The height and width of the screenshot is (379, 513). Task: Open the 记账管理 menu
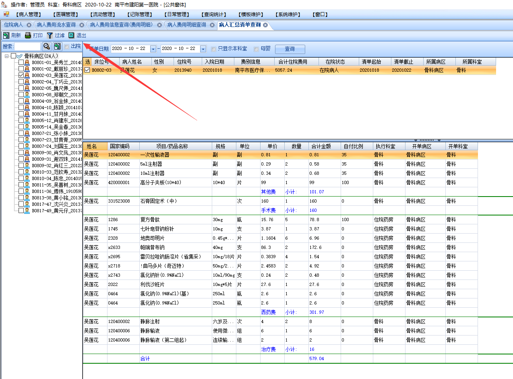click(x=141, y=14)
